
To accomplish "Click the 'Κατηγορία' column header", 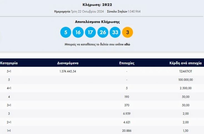I will point(9,63).
